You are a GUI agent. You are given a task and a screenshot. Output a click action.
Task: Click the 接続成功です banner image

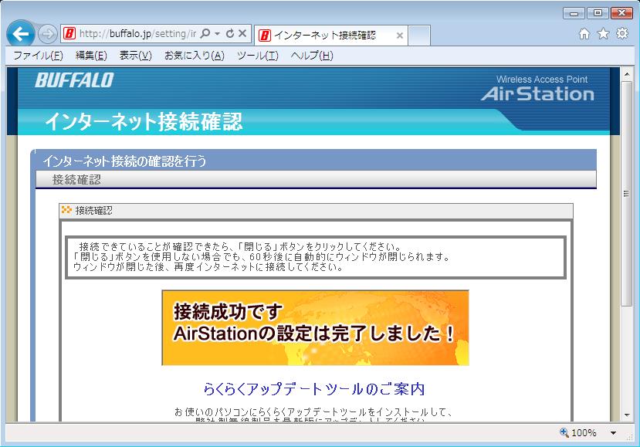coord(315,328)
